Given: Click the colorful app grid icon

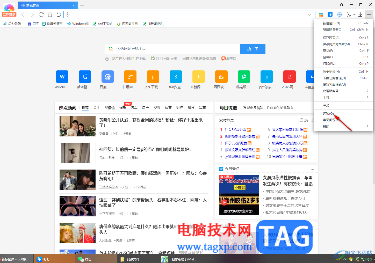Looking at the screenshot, I should (321, 14).
